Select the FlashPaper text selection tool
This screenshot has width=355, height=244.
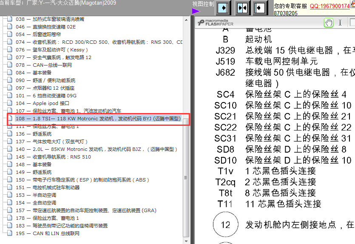(340, 23)
